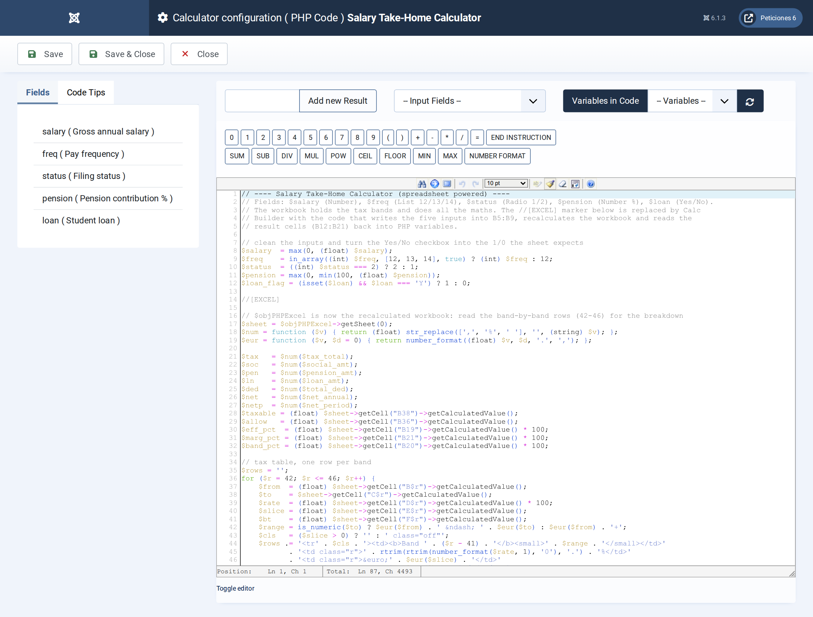Click the Joomla version 6.1.3 indicator

(x=714, y=18)
